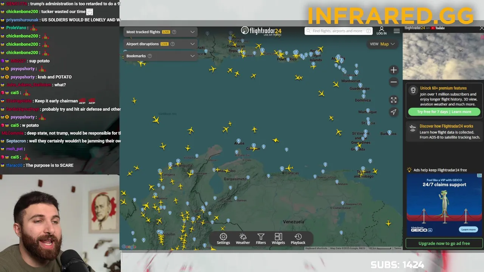Open the Settings gear in map toolbar

223,239
